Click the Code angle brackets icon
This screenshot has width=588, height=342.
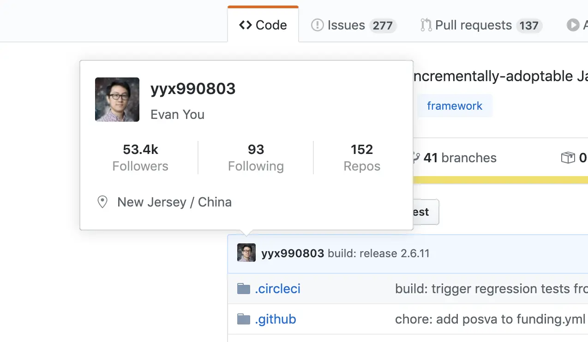click(246, 25)
